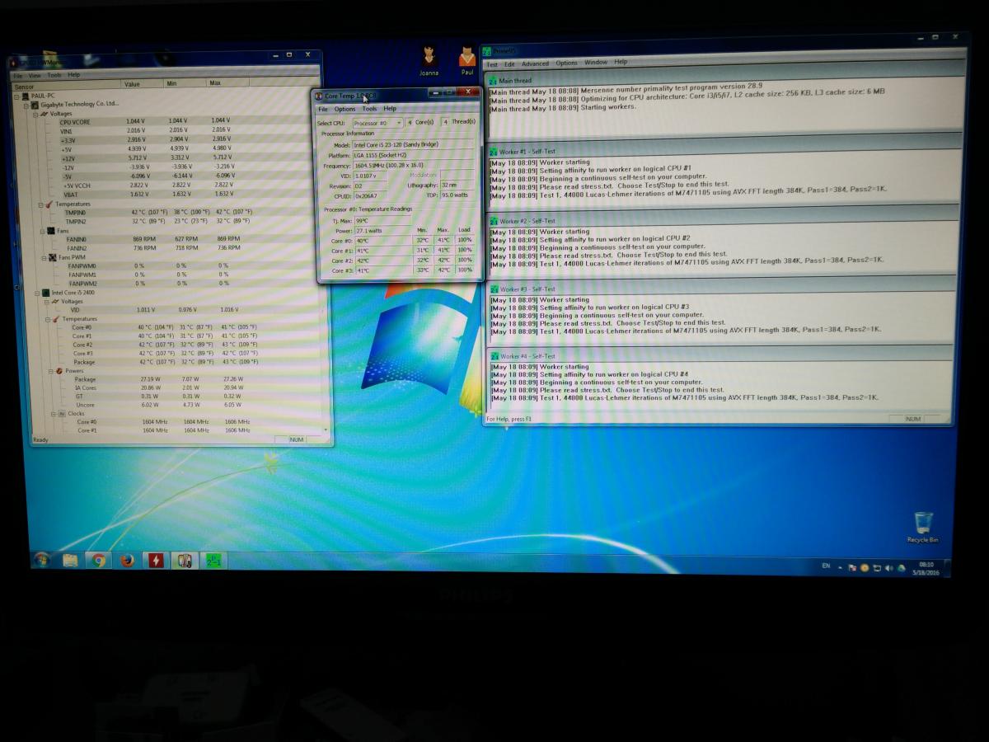This screenshot has width=989, height=742.
Task: Open Prime95 Advanced menu
Action: tap(535, 63)
